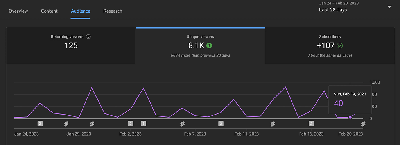Click the Feb 11, 2023 axis label
The image size is (400, 145).
pos(247,134)
